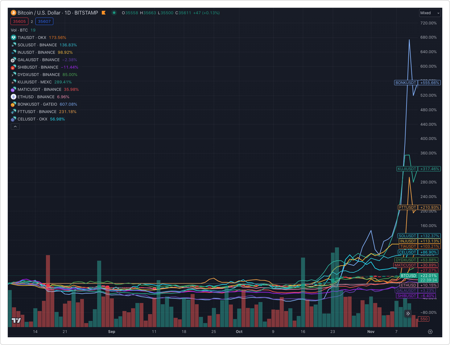
Task: Click the red sell price 35605
Action: (19, 21)
